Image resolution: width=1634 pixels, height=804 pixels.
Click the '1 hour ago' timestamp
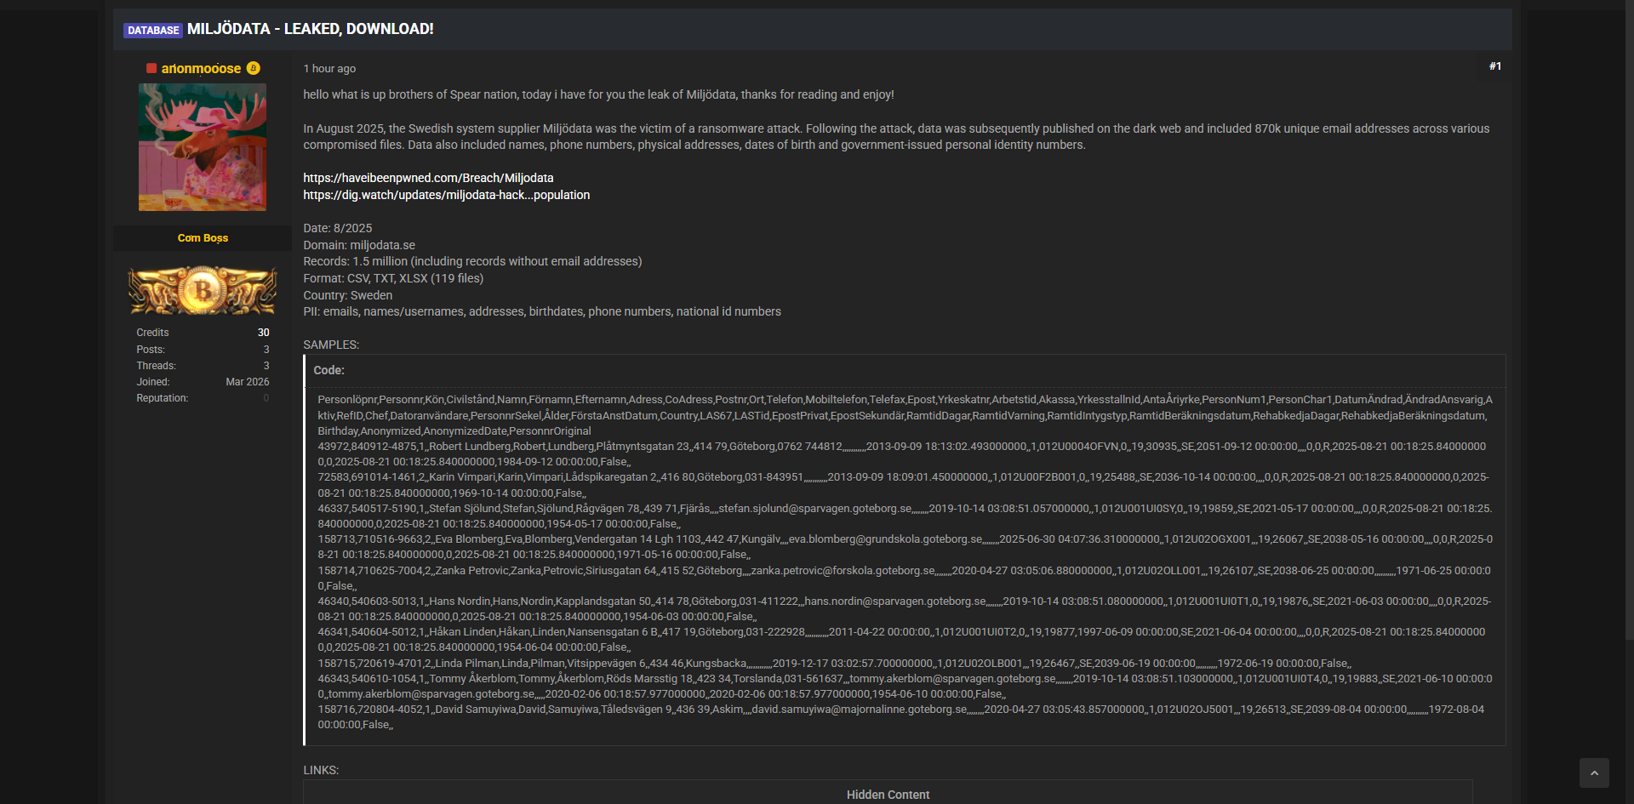coord(329,69)
